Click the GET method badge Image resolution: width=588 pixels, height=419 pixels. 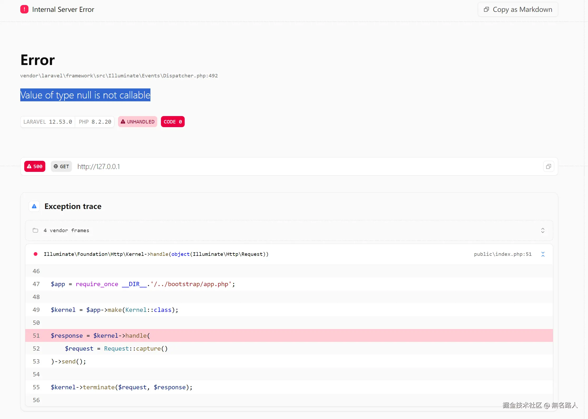[61, 166]
